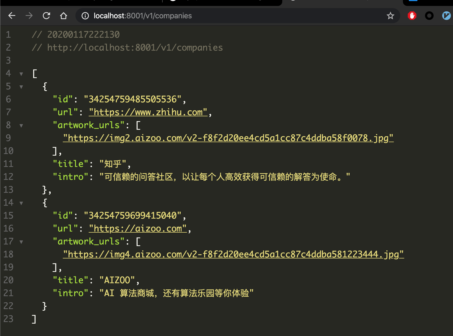Collapse the first company object at line 5
Viewport: 453px width, 336px height.
point(21,87)
